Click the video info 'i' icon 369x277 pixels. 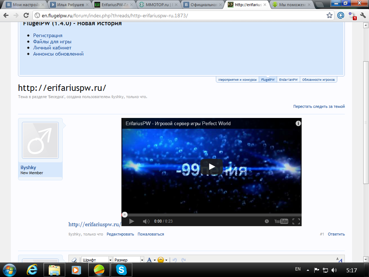point(298,123)
